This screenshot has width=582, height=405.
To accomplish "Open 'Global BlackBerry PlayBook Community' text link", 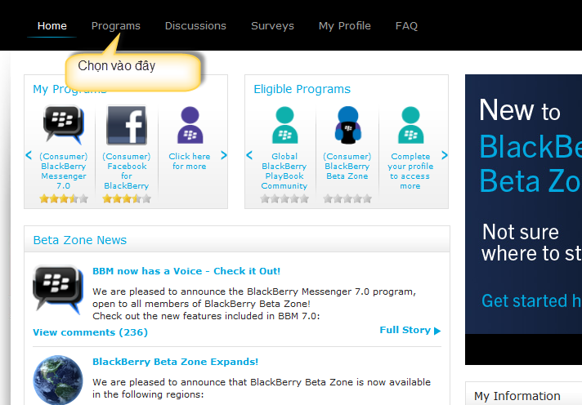I will [284, 171].
